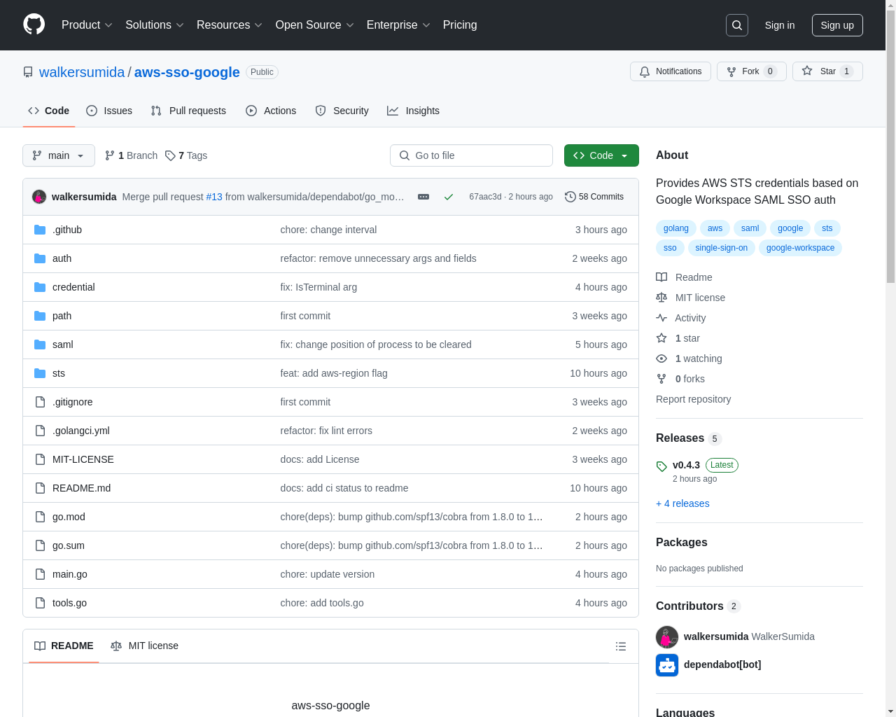The height and width of the screenshot is (717, 896).
Task: Click the Sign in link
Action: coord(780,25)
